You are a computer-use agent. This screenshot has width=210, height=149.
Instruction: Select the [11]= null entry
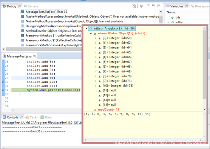click(x=109, y=90)
